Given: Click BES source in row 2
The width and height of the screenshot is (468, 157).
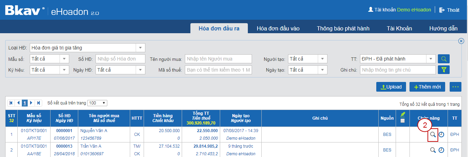Looking at the screenshot, I should click(387, 150).
